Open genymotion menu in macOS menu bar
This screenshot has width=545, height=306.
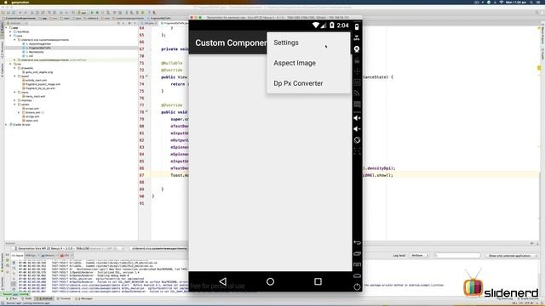tap(20, 2)
